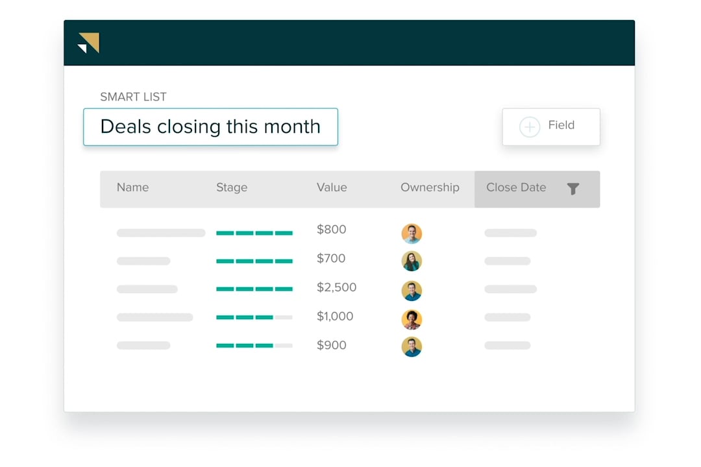The height and width of the screenshot is (467, 701).
Task: Toggle selection of the $800 deal row
Action: [160, 232]
